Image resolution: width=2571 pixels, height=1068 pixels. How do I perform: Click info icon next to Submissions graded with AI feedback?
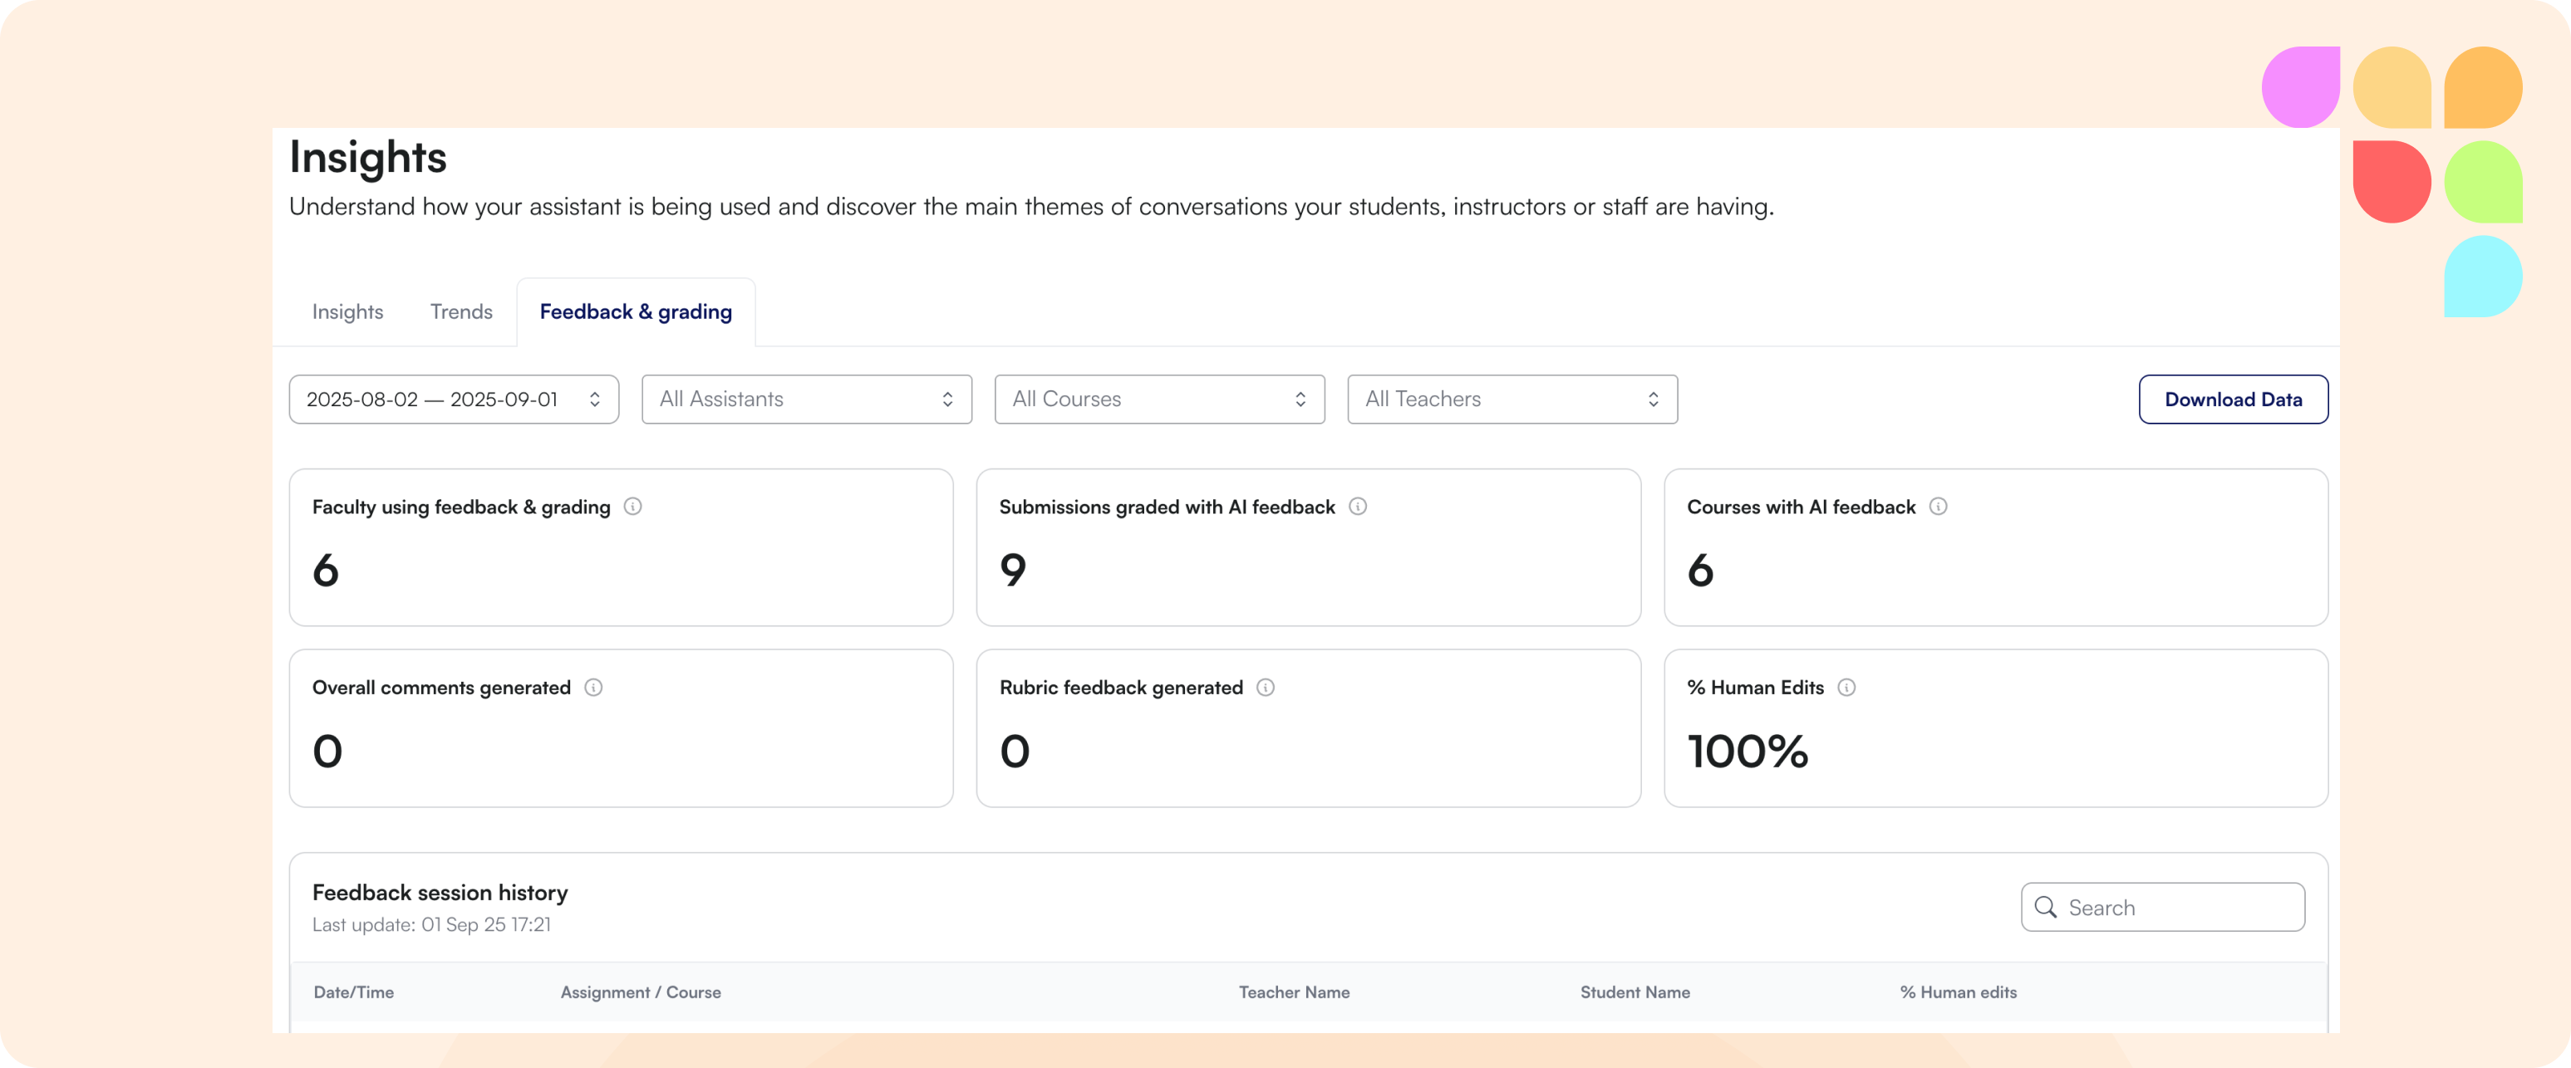1357,507
